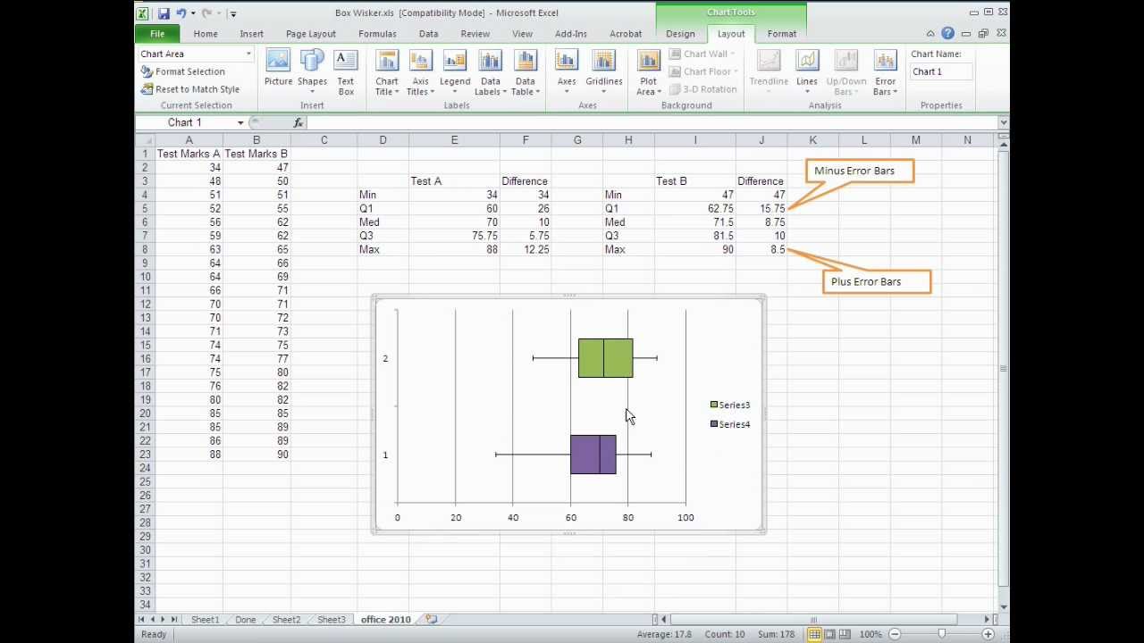Switch to Chart Tools Format tab

tap(782, 34)
